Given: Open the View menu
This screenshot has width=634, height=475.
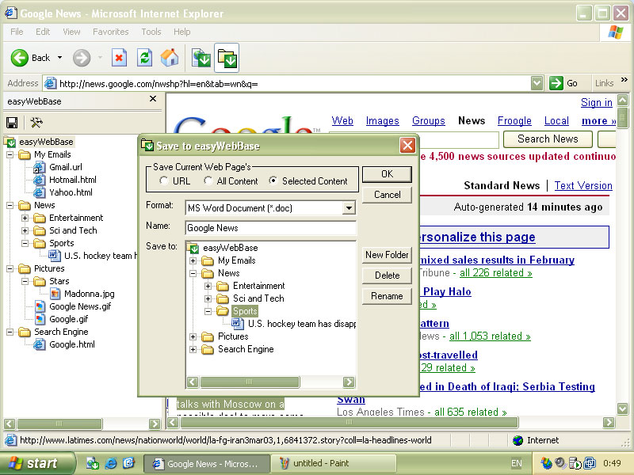Looking at the screenshot, I should (x=71, y=32).
